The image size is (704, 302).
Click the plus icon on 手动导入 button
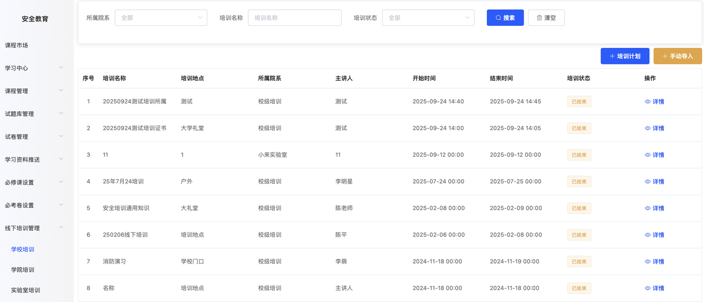point(665,56)
